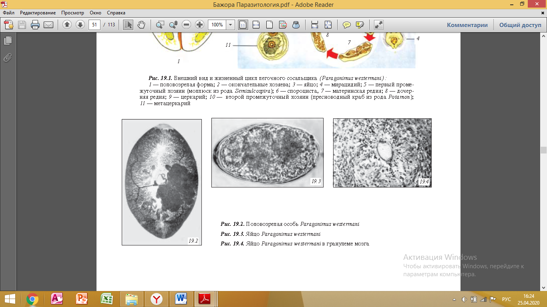Open the Просмотр menu
The image size is (547, 307).
(x=72, y=13)
